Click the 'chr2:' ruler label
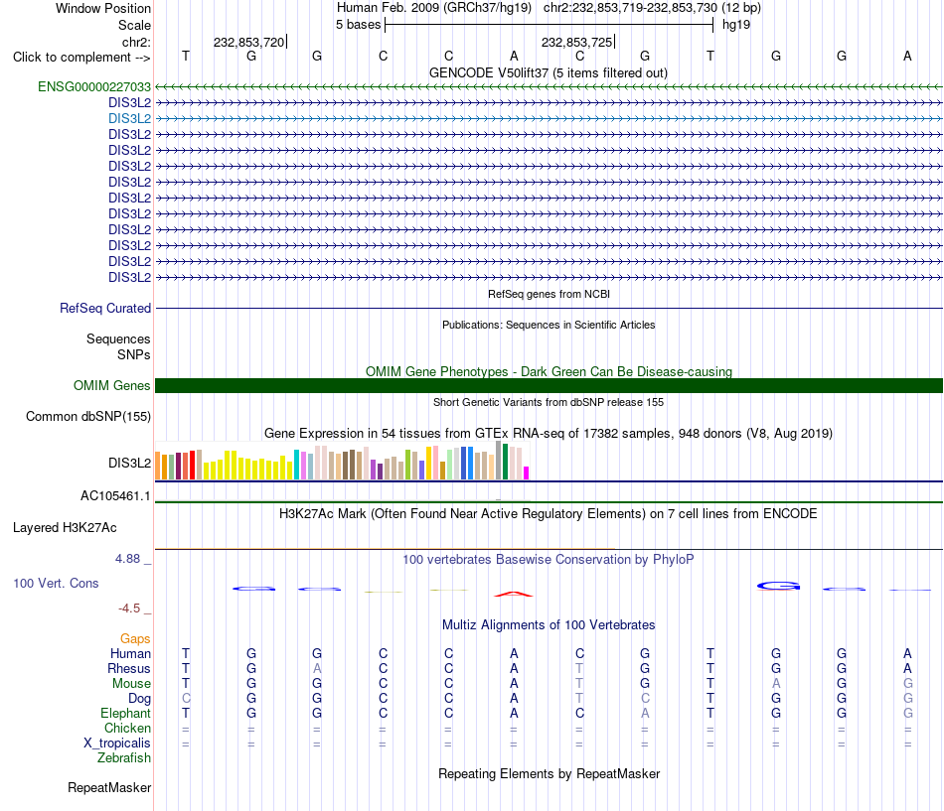Screen dimensions: 944x811 pos(137,42)
